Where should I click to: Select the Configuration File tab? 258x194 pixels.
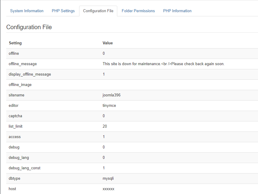98,11
